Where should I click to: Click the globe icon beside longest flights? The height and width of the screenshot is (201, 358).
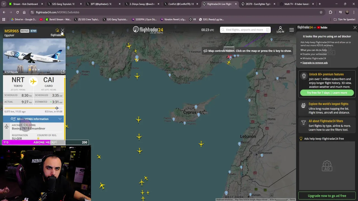click(x=303, y=106)
